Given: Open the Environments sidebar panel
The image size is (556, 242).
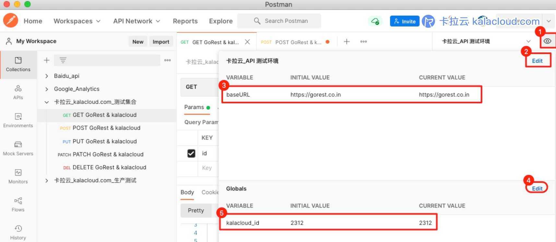Looking at the screenshot, I should point(18,120).
